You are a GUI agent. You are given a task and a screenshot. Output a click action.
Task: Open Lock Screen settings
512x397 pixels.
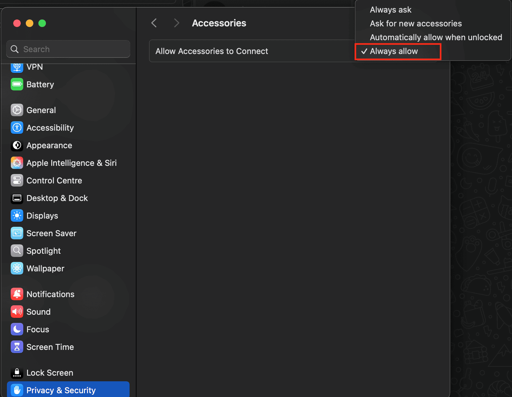pos(50,373)
